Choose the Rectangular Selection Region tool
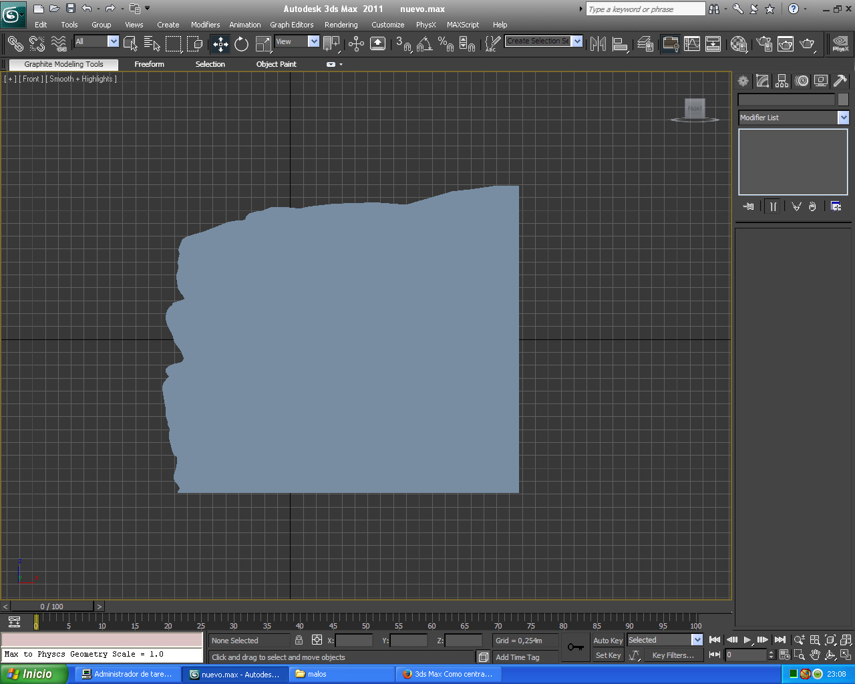Image resolution: width=855 pixels, height=684 pixels. coord(174,44)
